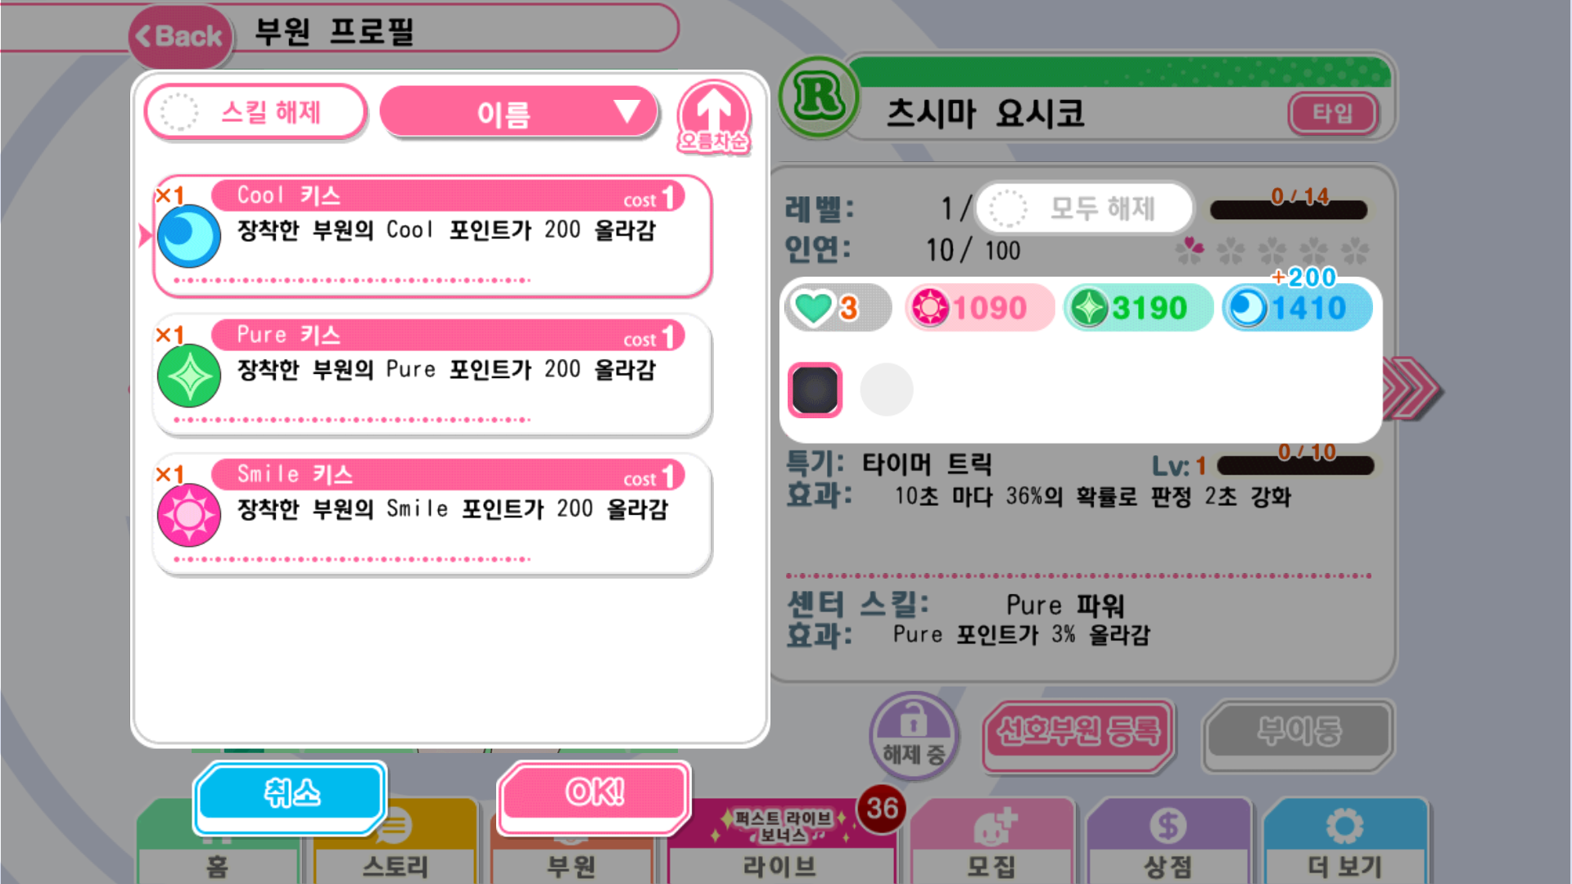Toggle ascending sort order arrow button
This screenshot has width=1572, height=884.
pos(714,115)
